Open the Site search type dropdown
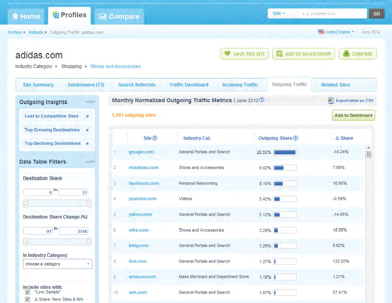 [279, 13]
